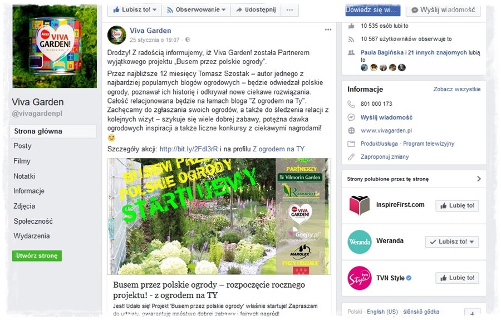Click the Viva Garden post avatar icon
Viewport: 501px width, 320px height.
117,35
